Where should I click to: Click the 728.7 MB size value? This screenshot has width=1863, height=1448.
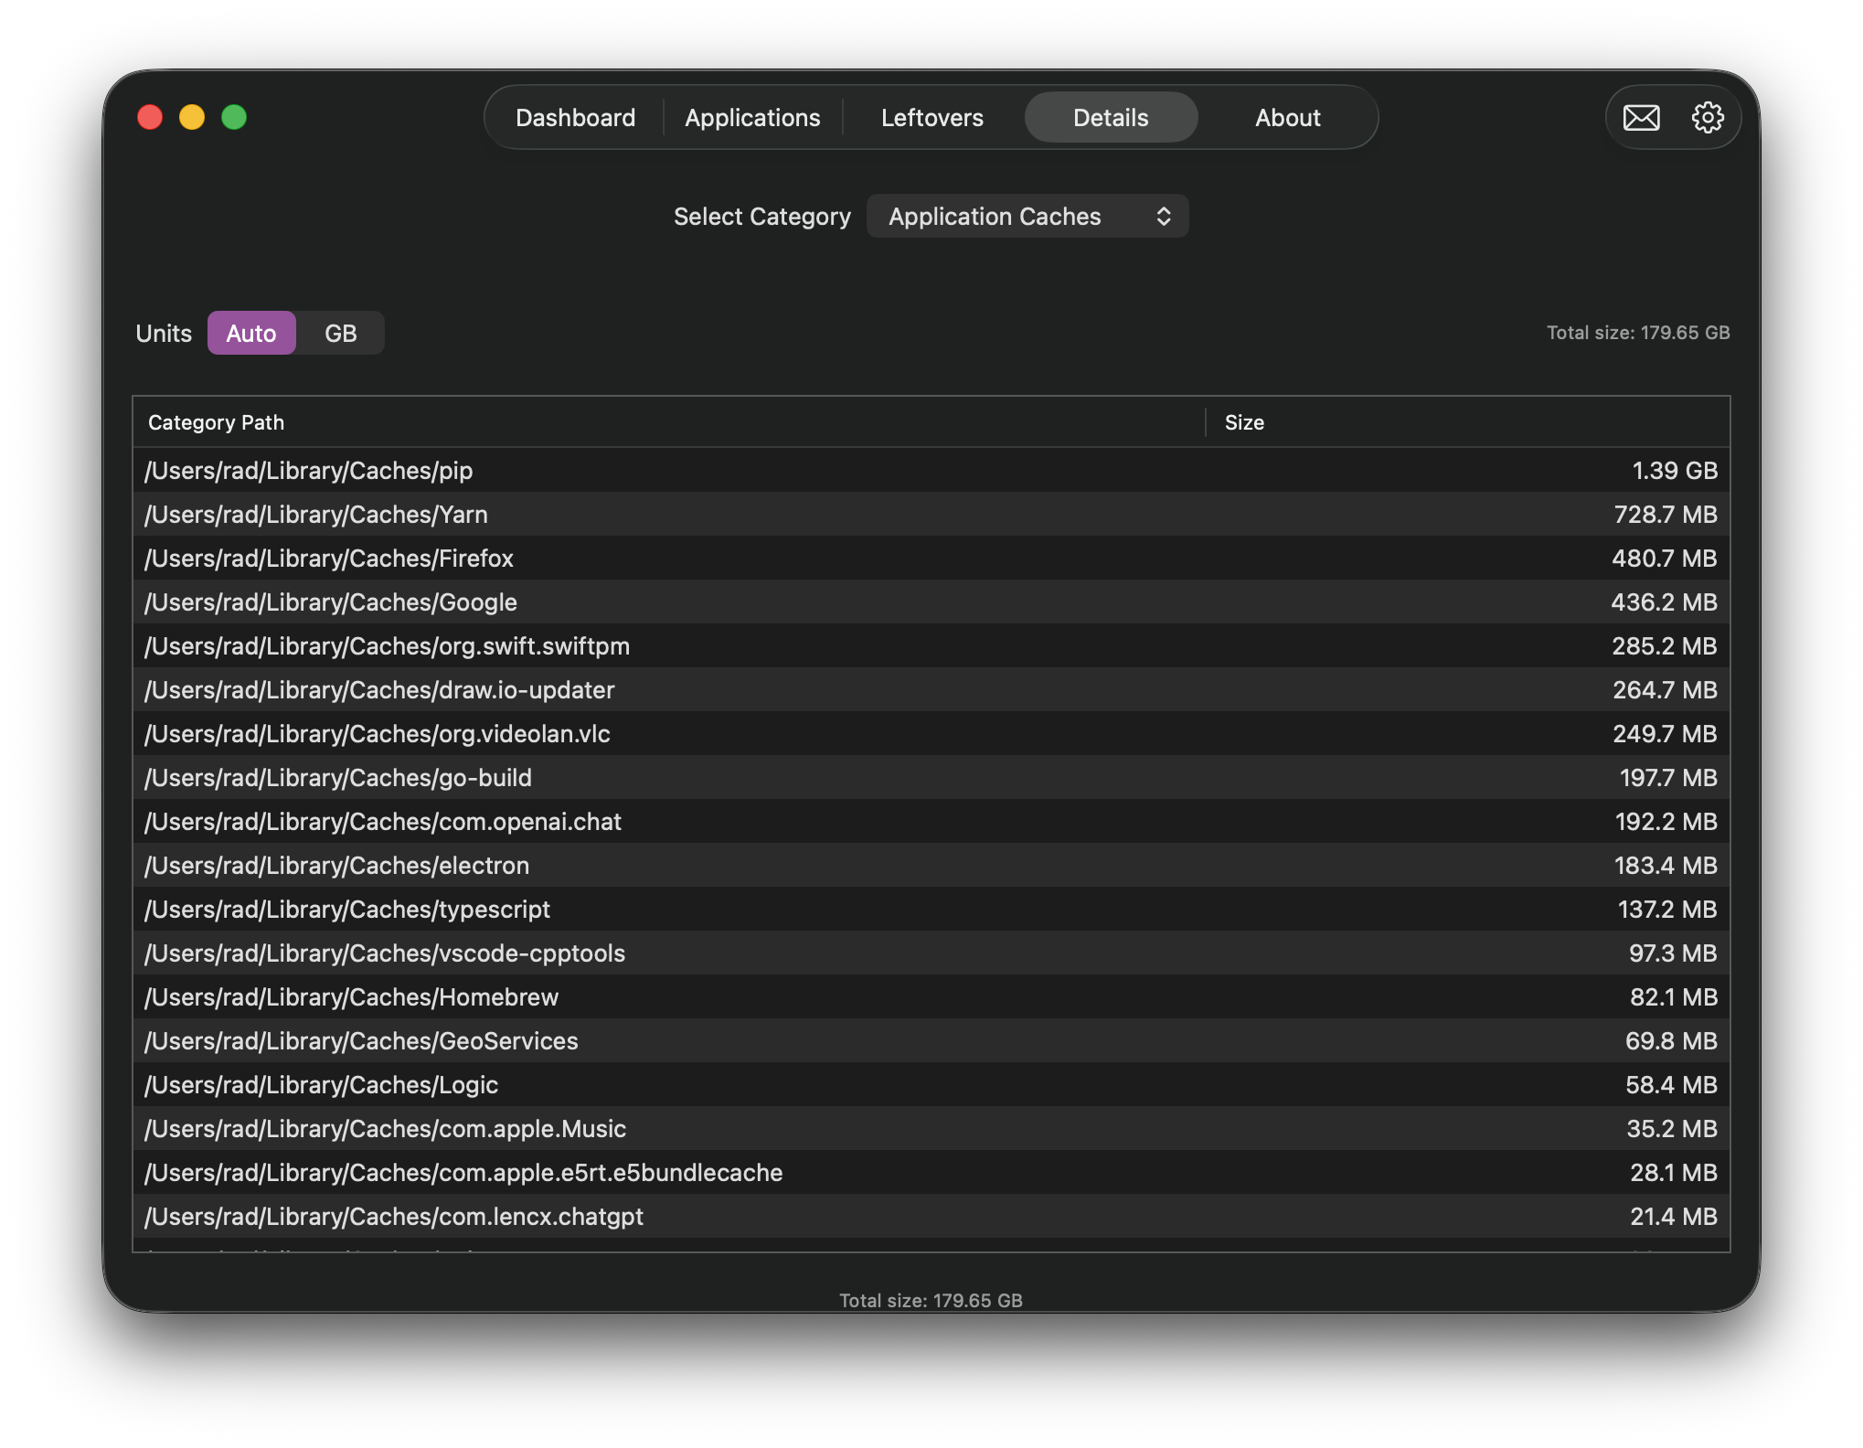point(1666,515)
